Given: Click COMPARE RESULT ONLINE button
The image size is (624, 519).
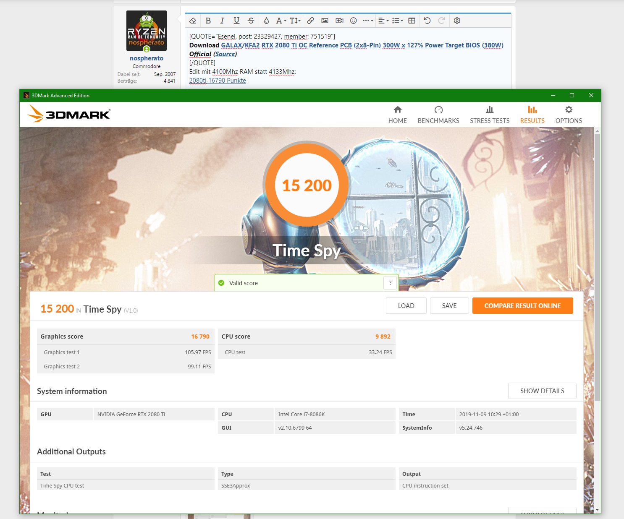Looking at the screenshot, I should coord(523,306).
